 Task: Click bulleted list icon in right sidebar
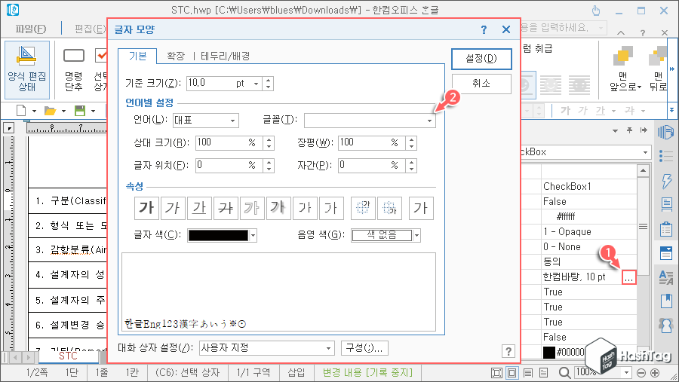666,155
